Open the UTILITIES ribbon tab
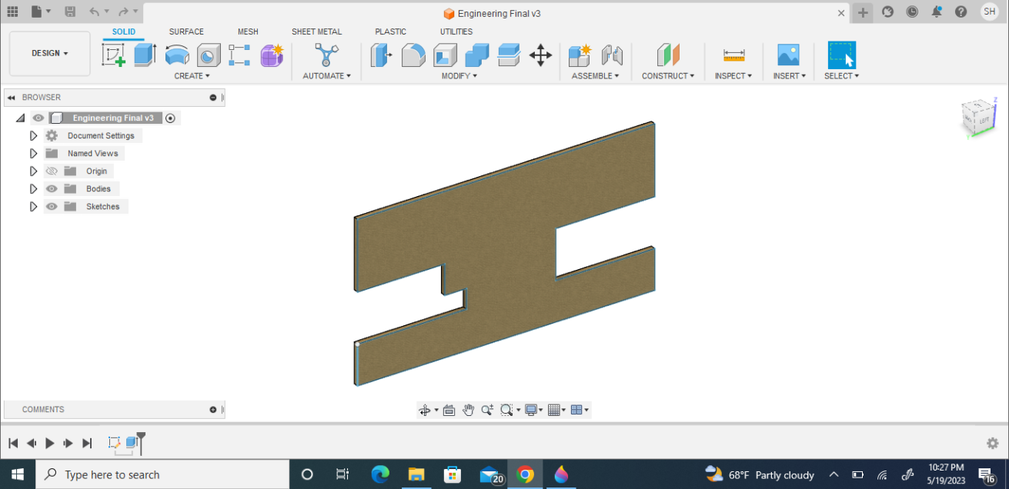 click(x=456, y=32)
